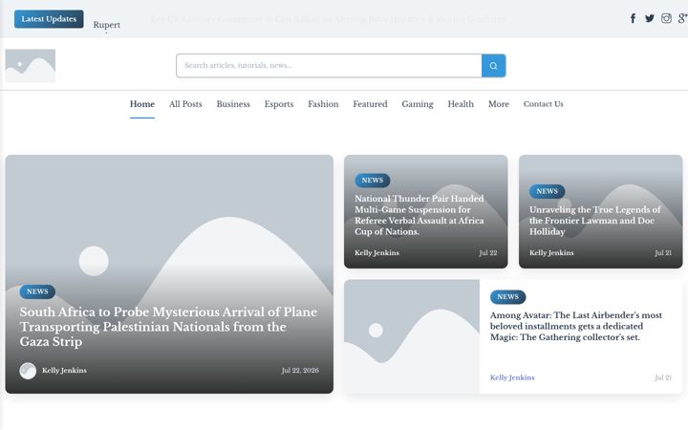Viewport: 688px width, 430px height.
Task: Go to the Home menu item
Action: pos(142,104)
